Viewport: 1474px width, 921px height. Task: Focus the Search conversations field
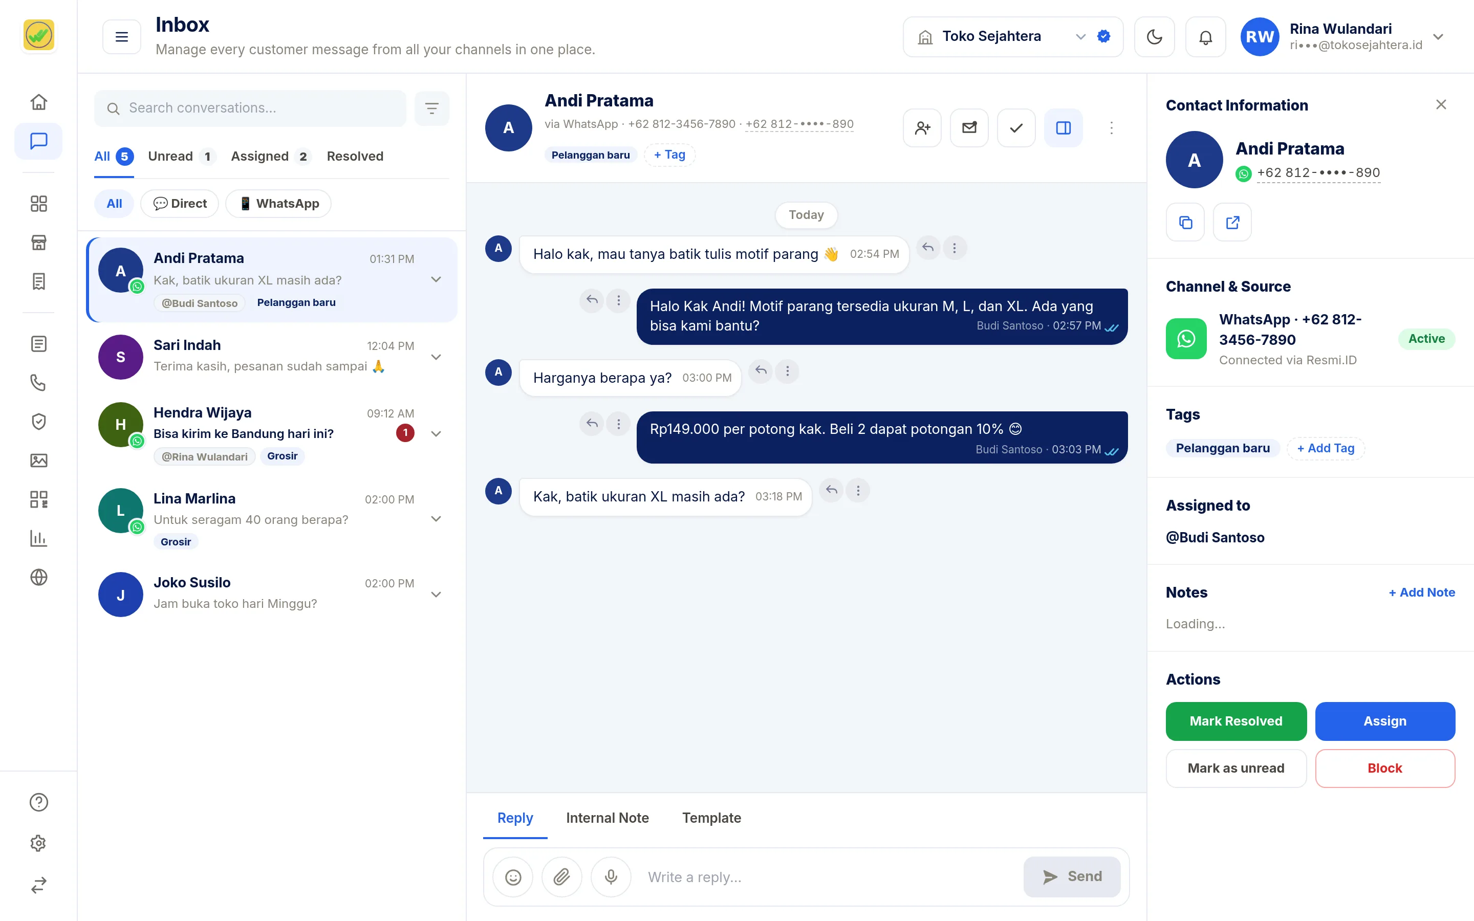250,108
